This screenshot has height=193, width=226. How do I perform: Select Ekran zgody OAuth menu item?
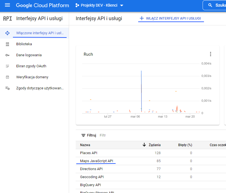31,66
